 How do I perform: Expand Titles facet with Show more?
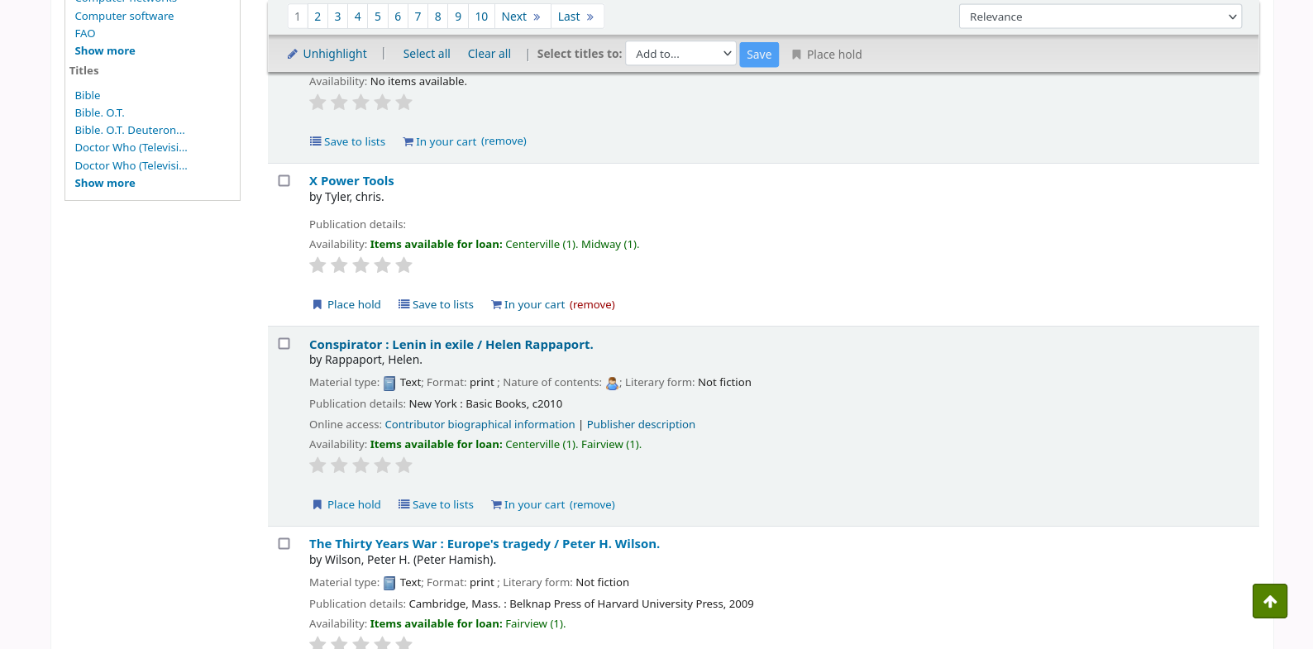105,184
